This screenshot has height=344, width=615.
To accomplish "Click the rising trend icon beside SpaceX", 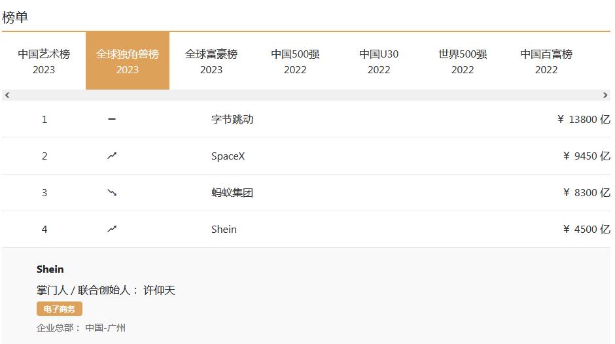I will 112,156.
